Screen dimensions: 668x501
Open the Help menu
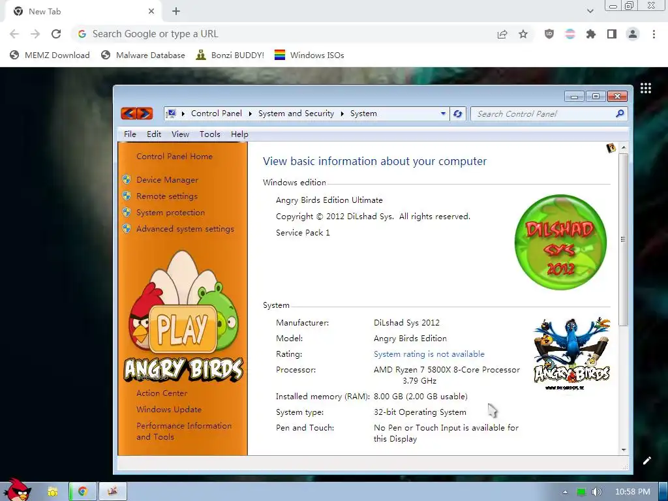239,134
